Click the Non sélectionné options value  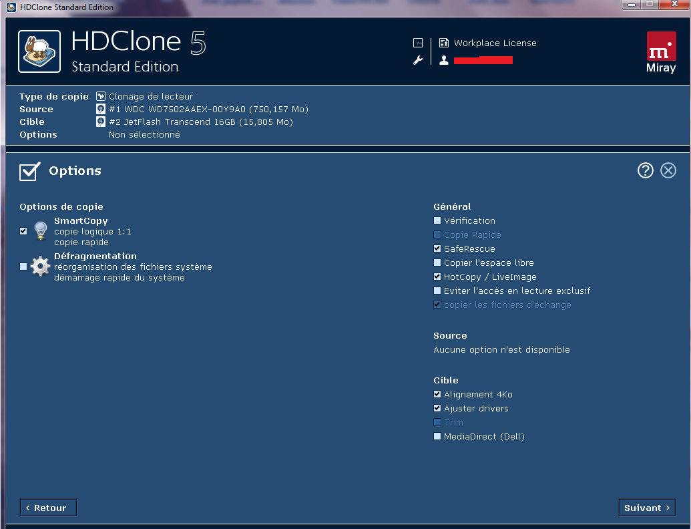145,134
